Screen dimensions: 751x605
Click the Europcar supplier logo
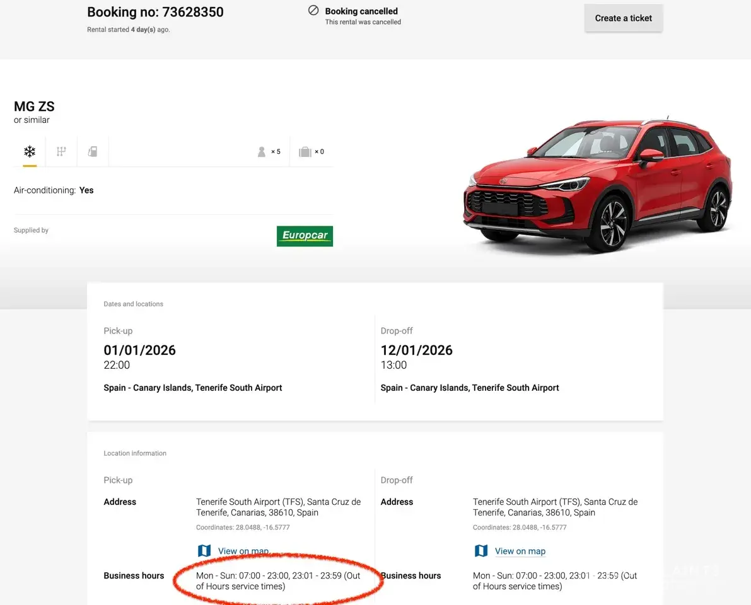(305, 236)
